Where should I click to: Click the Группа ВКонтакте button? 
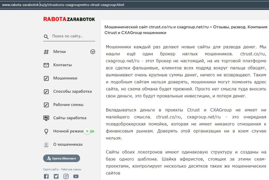click(x=62, y=158)
